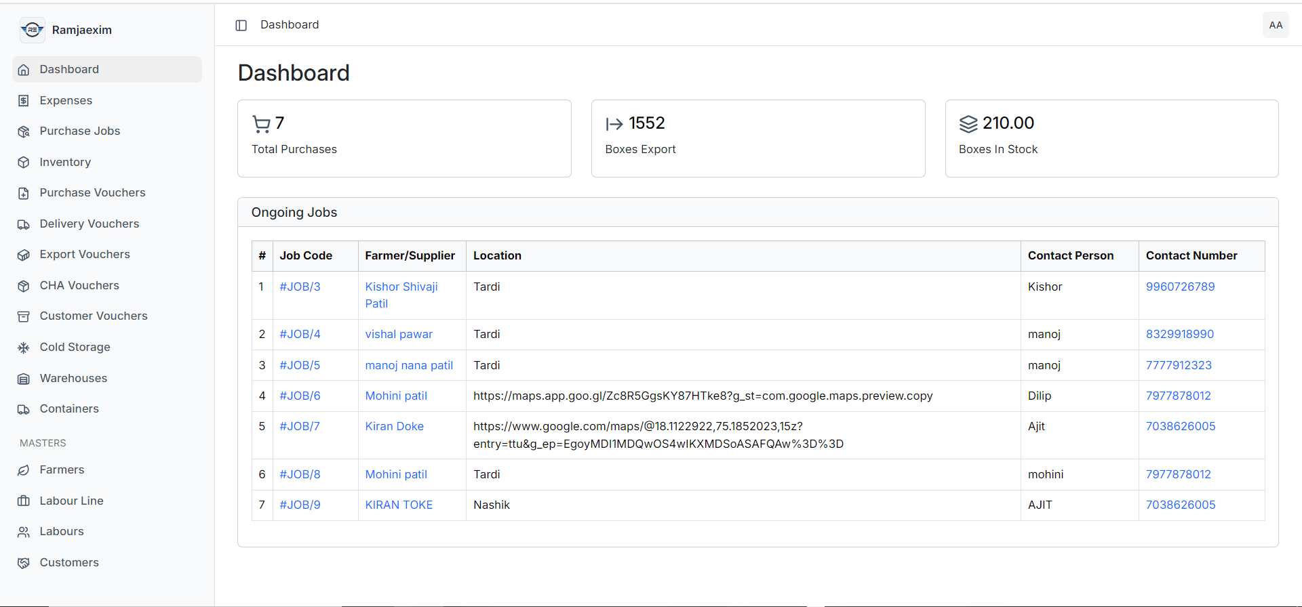This screenshot has width=1302, height=607.
Task: Open job code #JOB/7 link
Action: point(300,426)
